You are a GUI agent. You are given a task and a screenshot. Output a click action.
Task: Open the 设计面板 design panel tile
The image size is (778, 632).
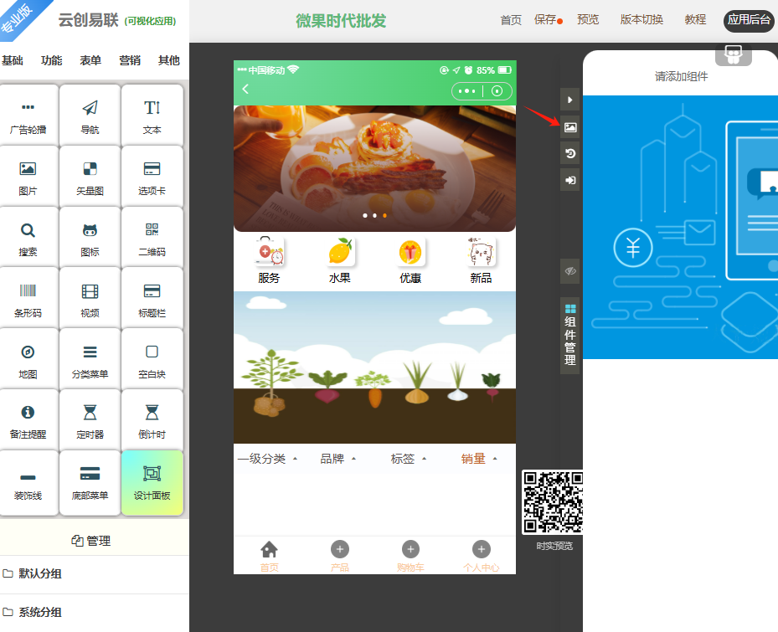pyautogui.click(x=152, y=482)
